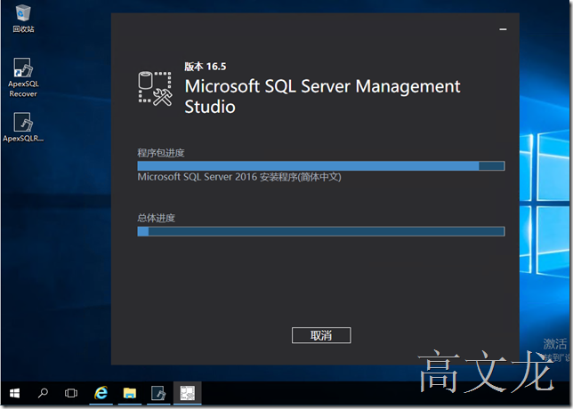Switch to SSMS installer taskbar icon

187,393
